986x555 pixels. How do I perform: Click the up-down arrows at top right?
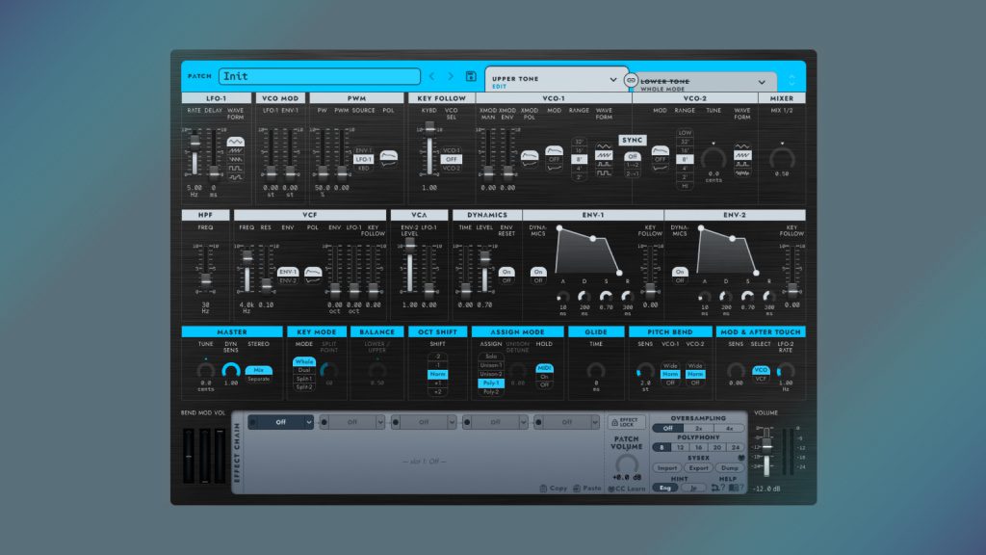pyautogui.click(x=791, y=80)
